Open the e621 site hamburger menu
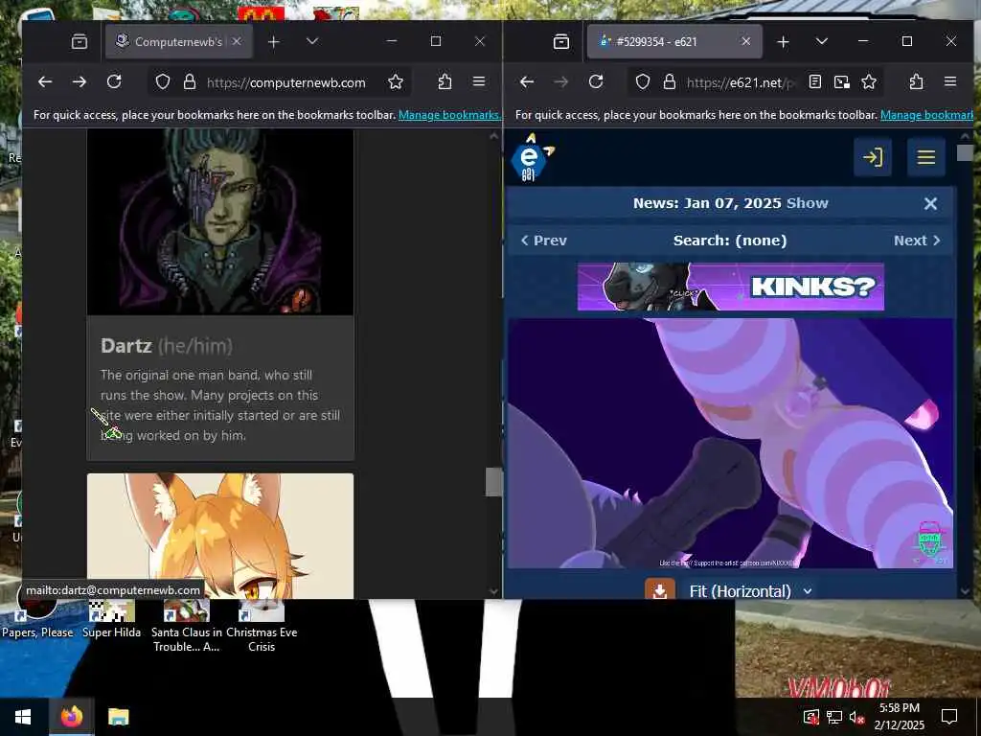 point(926,157)
